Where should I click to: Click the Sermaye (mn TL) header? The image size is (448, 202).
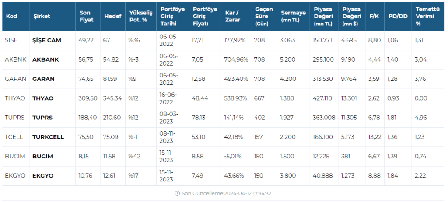(293, 17)
